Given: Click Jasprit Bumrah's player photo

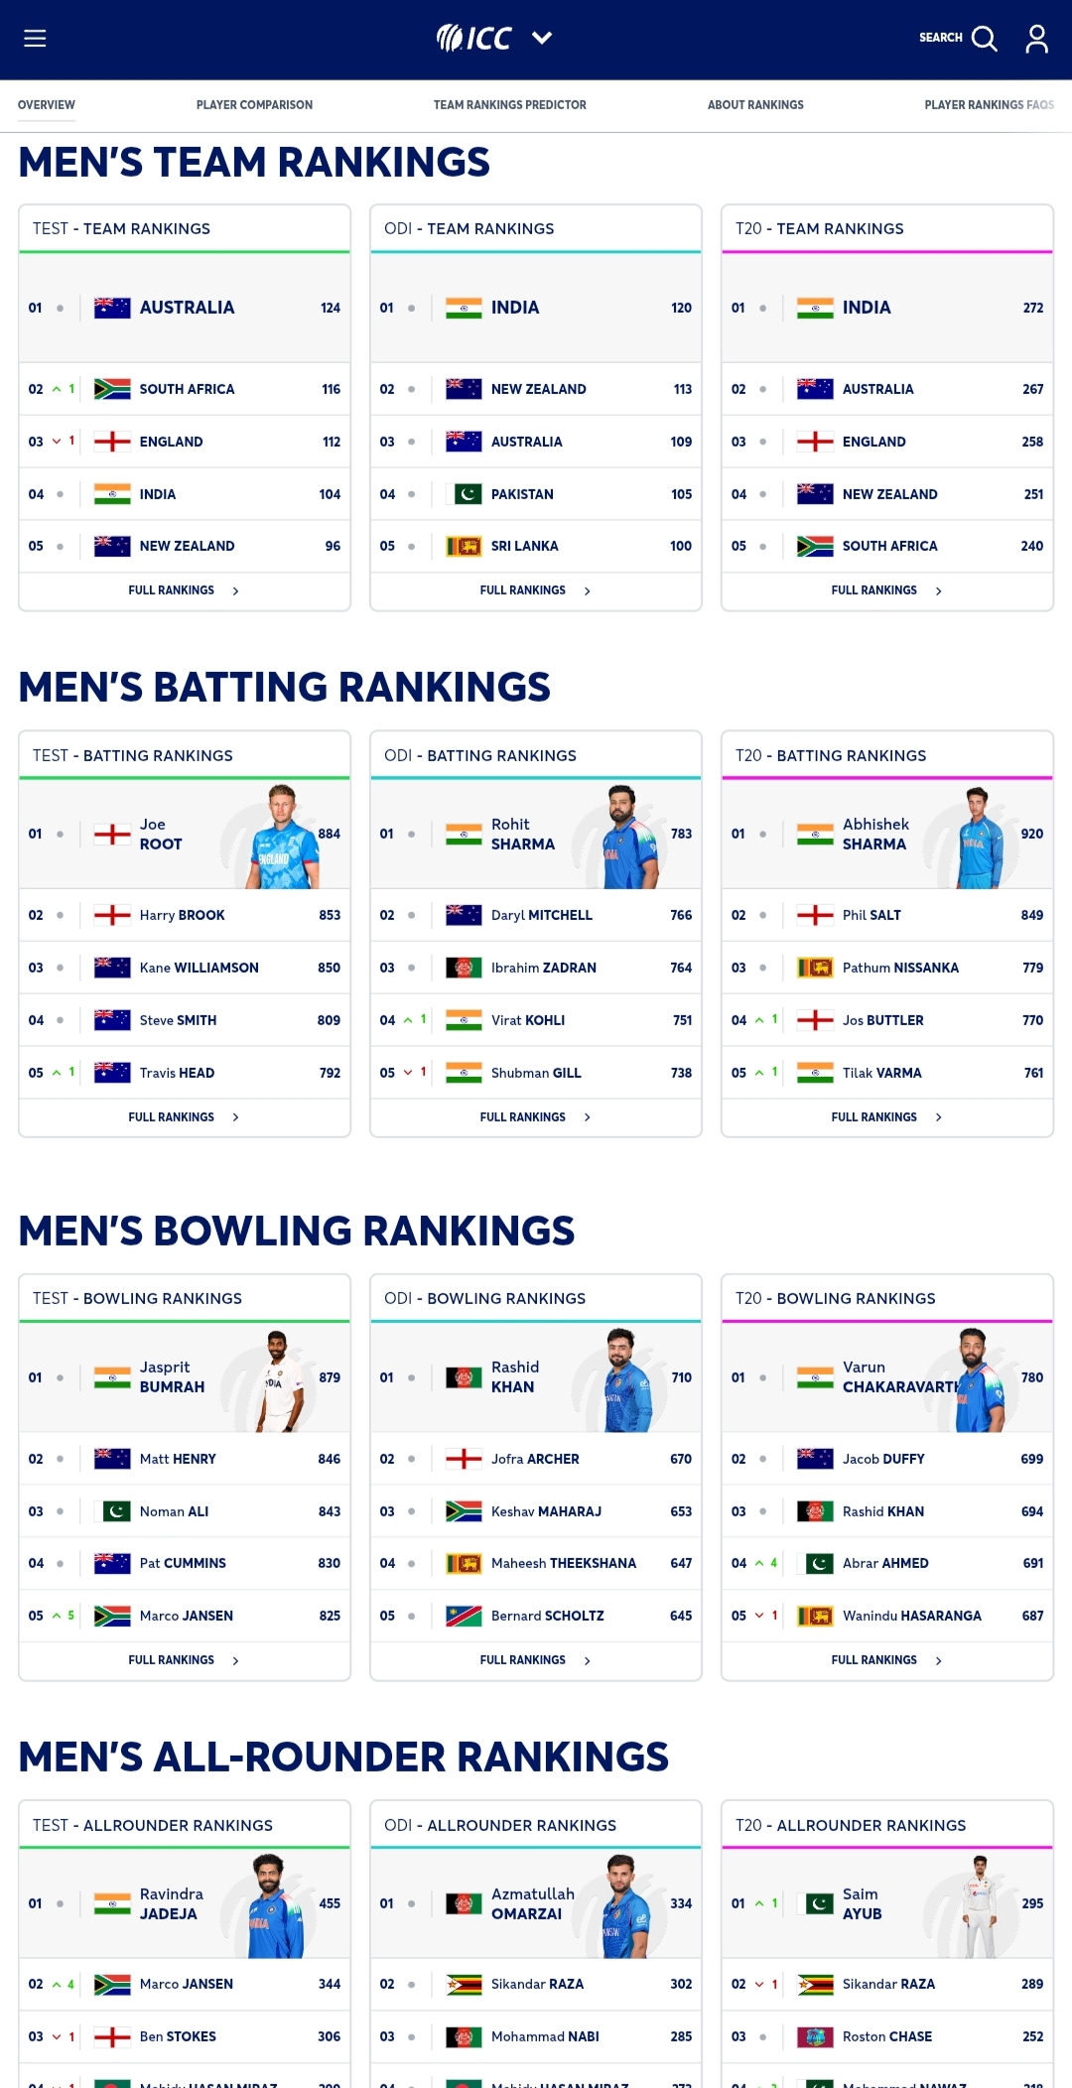Looking at the screenshot, I should tap(279, 1380).
